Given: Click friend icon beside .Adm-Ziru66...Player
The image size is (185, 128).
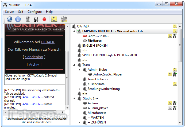Looking at the screenshot, I should coord(175,74).
